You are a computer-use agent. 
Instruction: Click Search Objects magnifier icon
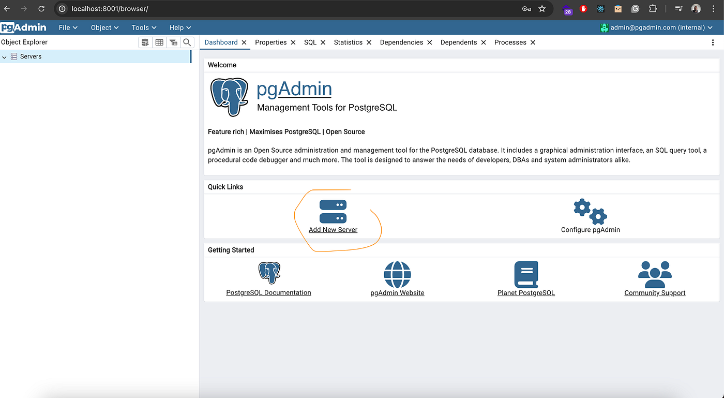(187, 42)
